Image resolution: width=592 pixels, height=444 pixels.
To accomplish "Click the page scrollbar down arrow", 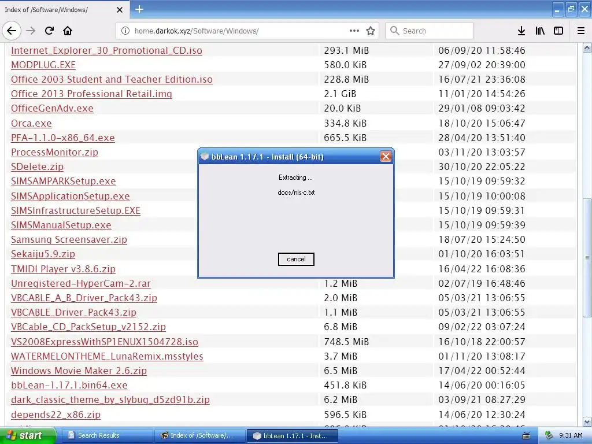I will (x=587, y=421).
